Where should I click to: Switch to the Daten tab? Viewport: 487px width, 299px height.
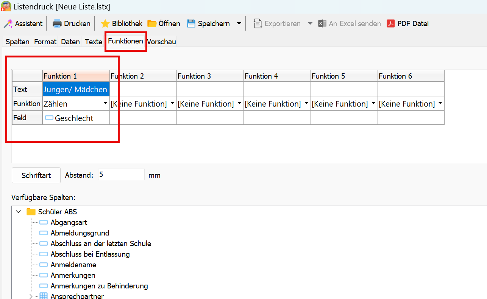point(70,42)
